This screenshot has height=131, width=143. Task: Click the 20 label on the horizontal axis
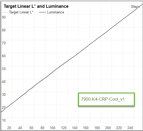click(x=9, y=128)
